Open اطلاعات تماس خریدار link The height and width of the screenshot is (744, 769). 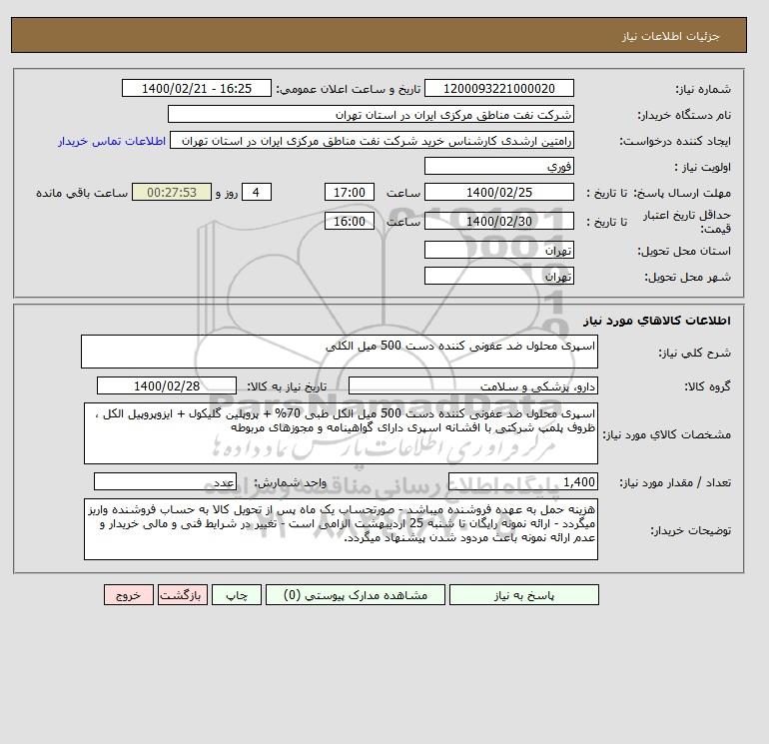[x=112, y=141]
